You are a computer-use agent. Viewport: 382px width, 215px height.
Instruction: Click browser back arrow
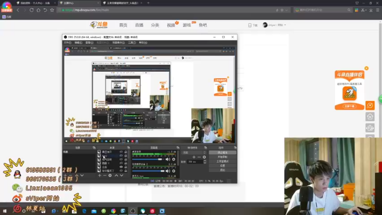tap(18, 10)
